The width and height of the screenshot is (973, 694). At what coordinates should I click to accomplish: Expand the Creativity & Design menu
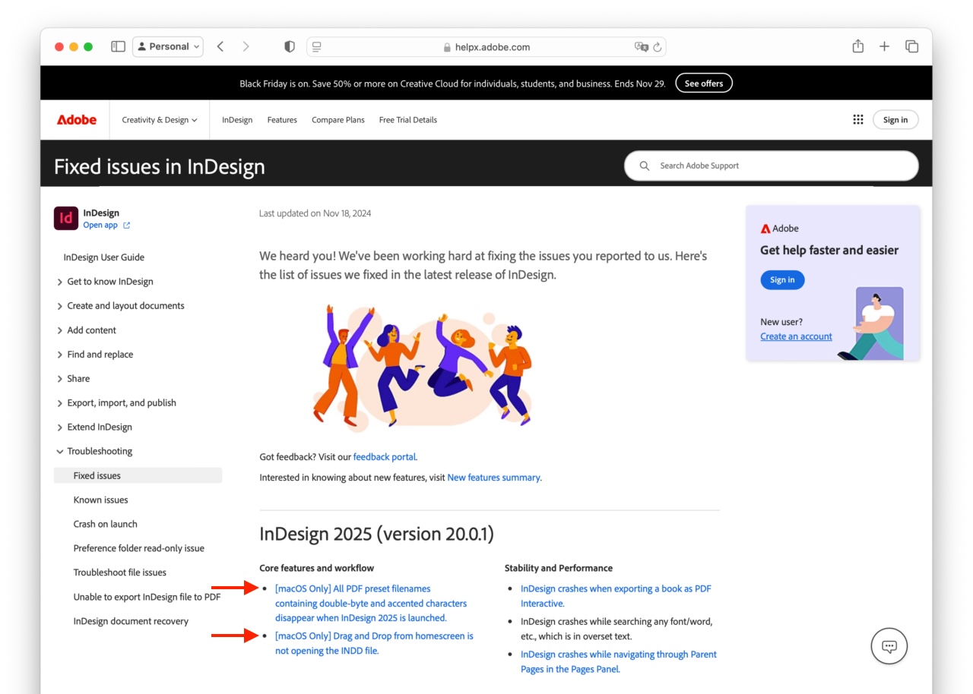coord(160,120)
